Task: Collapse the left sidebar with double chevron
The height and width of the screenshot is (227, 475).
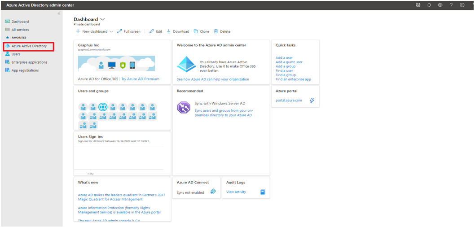Action: pyautogui.click(x=59, y=13)
